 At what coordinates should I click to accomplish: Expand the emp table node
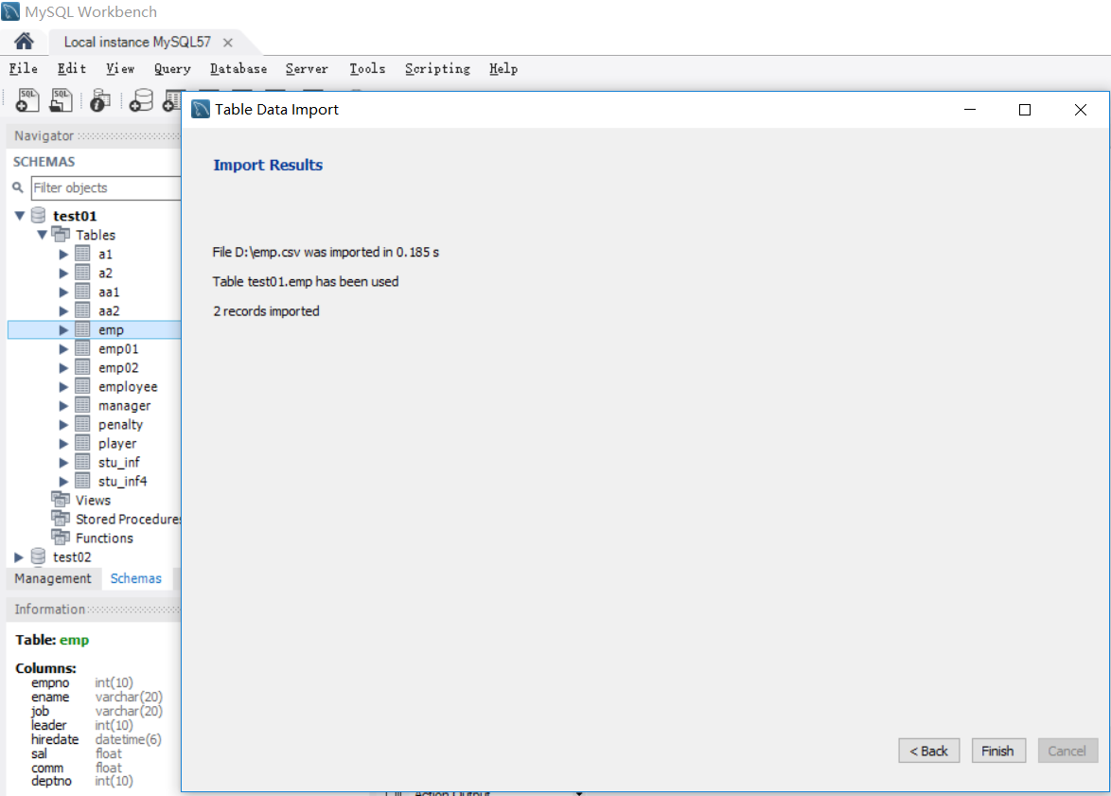point(63,329)
